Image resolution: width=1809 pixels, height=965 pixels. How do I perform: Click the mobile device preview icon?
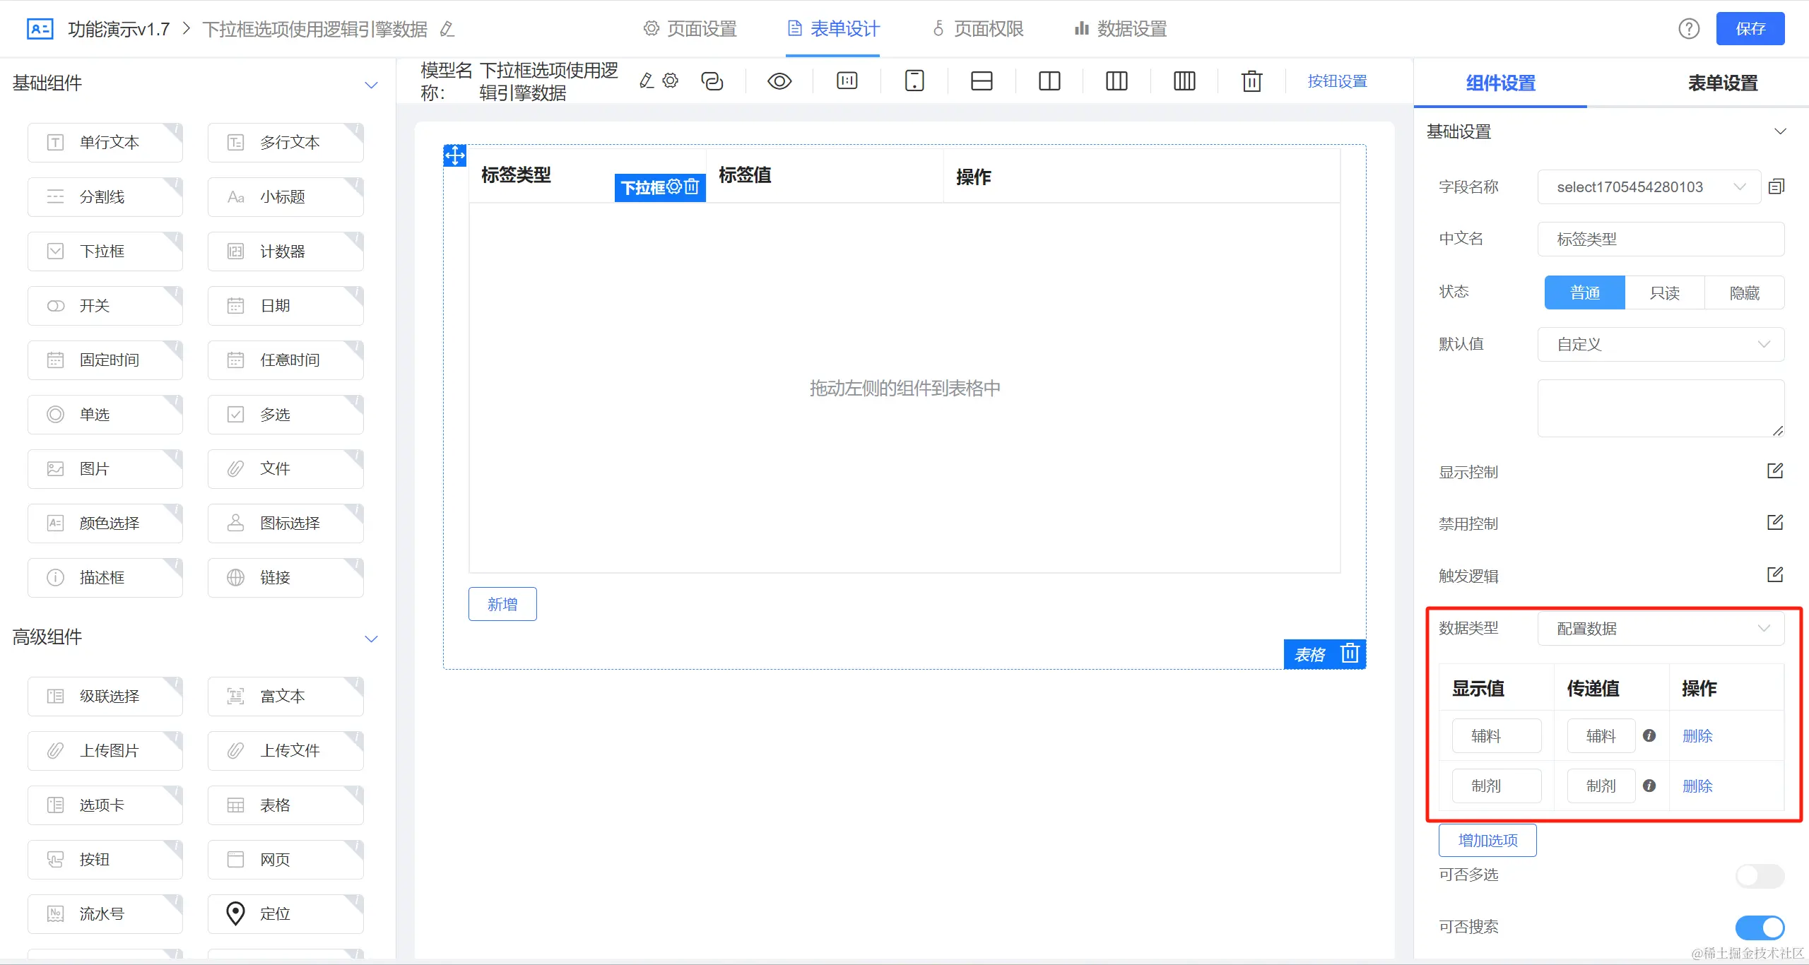click(x=914, y=81)
